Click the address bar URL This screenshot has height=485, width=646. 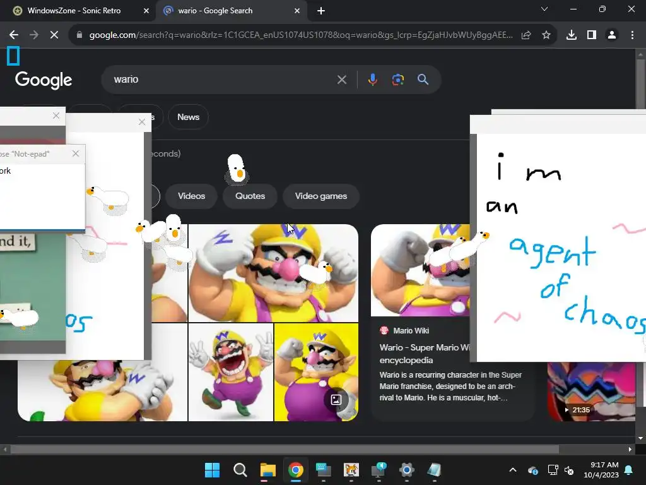301,35
